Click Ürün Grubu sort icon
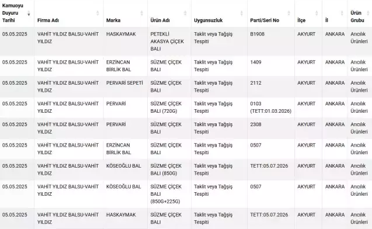372x229 pixels. click(x=368, y=13)
